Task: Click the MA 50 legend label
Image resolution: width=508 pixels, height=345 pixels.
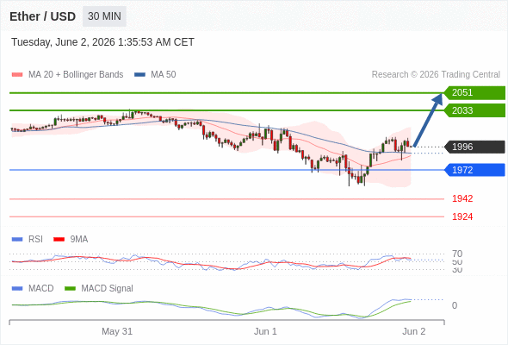Action: 164,75
